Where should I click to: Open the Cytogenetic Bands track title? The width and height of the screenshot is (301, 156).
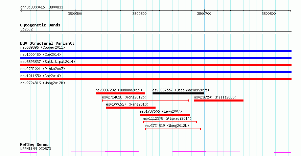pyautogui.click(x=40, y=25)
